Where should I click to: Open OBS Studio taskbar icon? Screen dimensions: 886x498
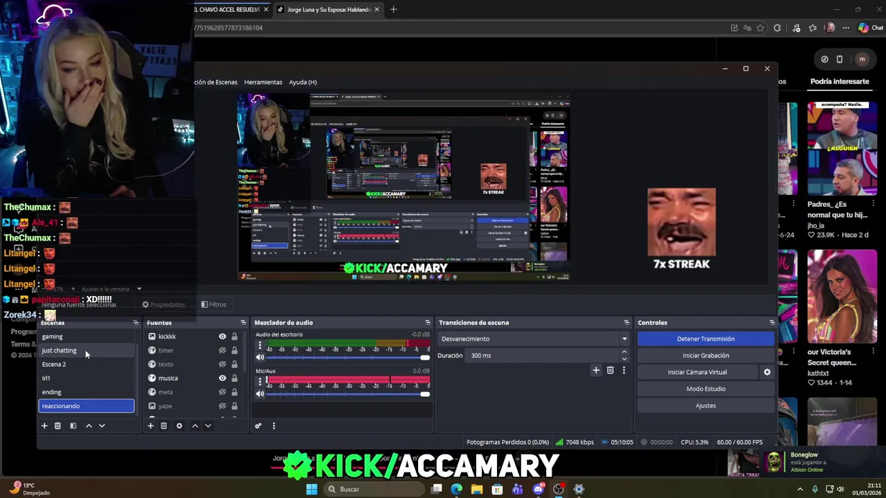tap(559, 489)
